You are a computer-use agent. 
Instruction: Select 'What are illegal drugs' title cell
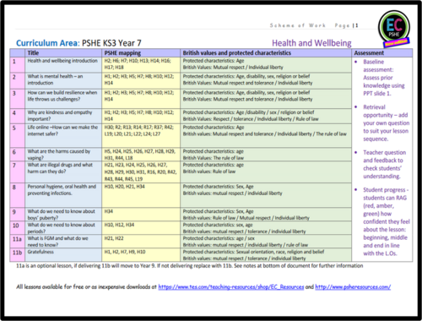pyautogui.click(x=63, y=171)
